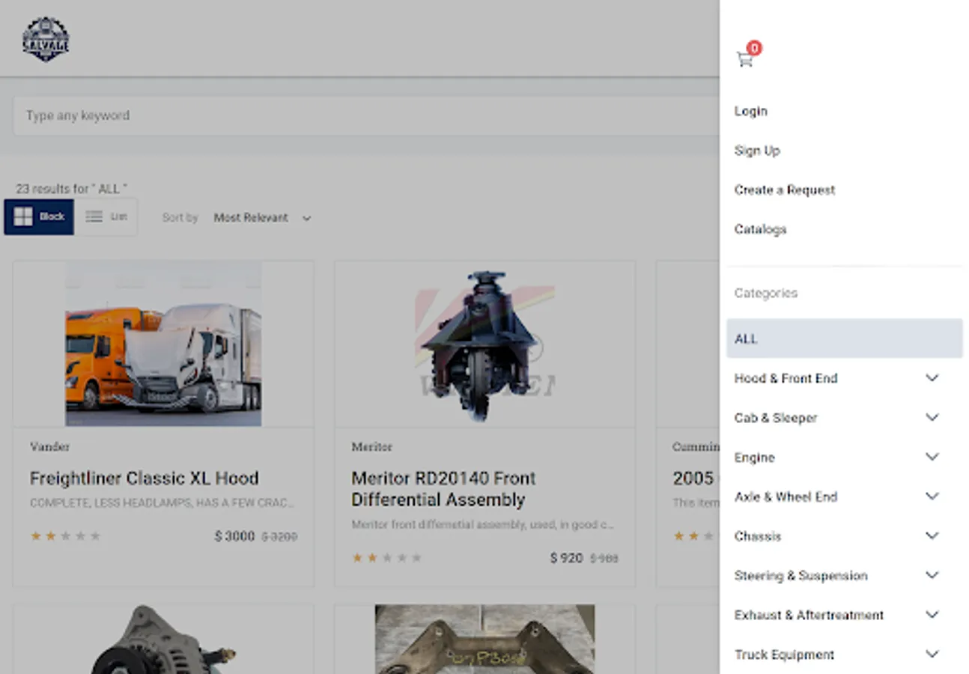Click the Salvage logo

click(46, 40)
